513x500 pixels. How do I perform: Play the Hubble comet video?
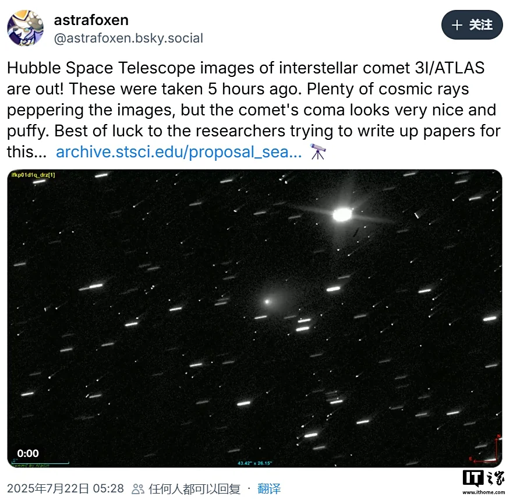254,318
